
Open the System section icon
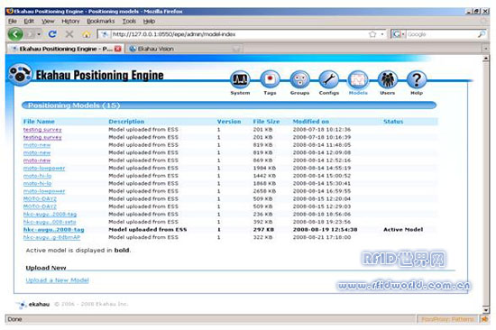click(x=240, y=79)
